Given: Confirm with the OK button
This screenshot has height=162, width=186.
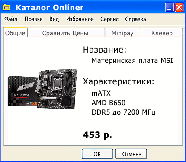Looking at the screenshot, I should (97, 154).
